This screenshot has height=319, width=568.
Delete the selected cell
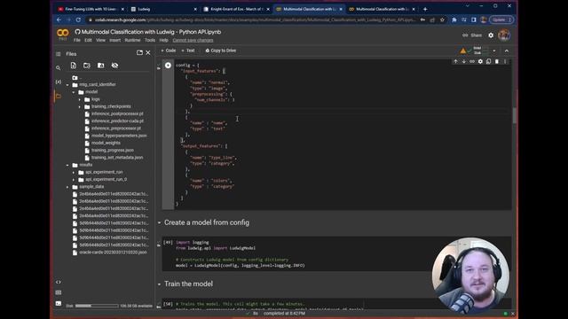click(497, 61)
